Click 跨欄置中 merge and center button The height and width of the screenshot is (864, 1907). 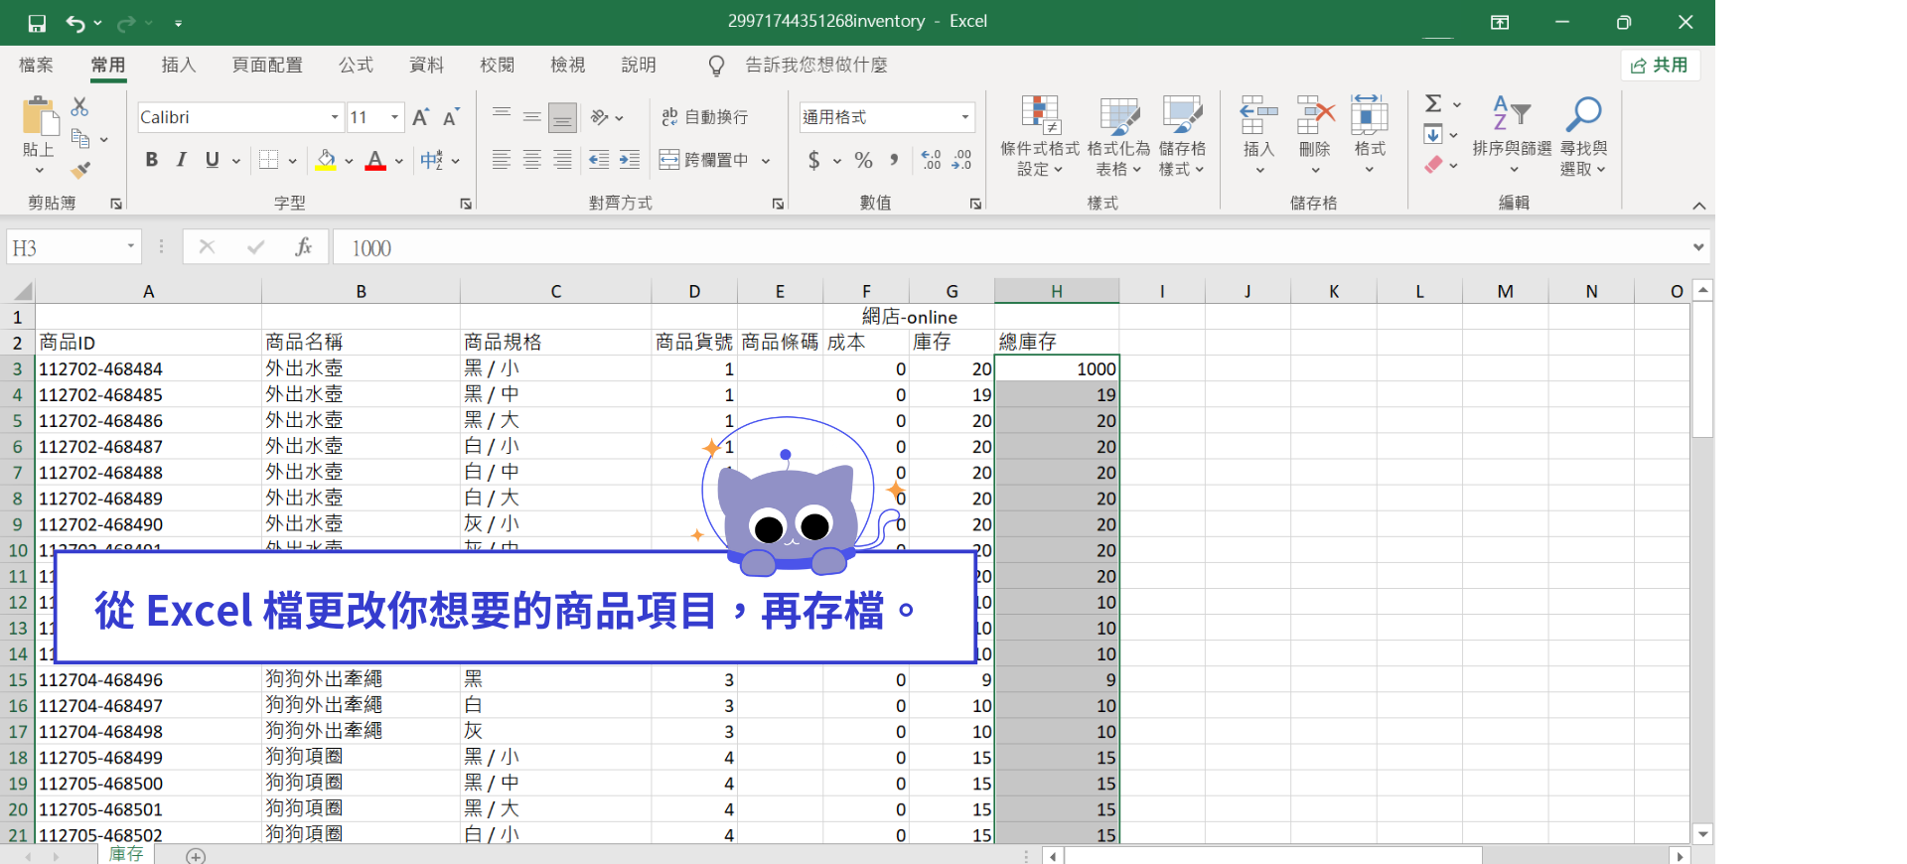(x=704, y=160)
